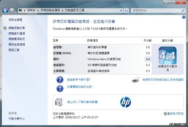The height and width of the screenshot is (127, 188).
Task: Click the 5.5 hard disk subscore
Action: [148, 71]
